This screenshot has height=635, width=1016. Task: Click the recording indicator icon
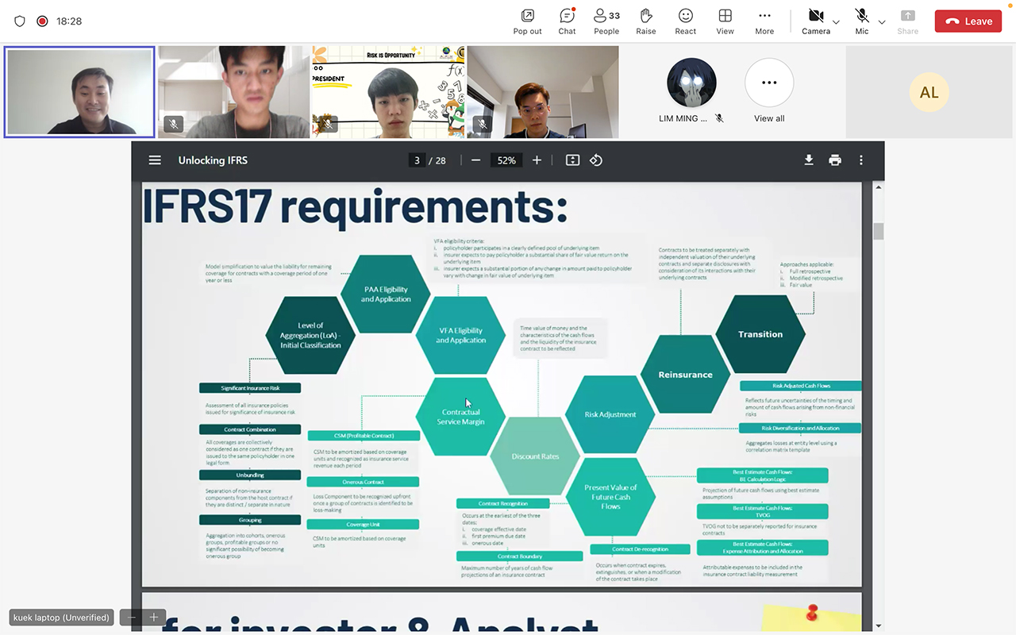pos(42,21)
